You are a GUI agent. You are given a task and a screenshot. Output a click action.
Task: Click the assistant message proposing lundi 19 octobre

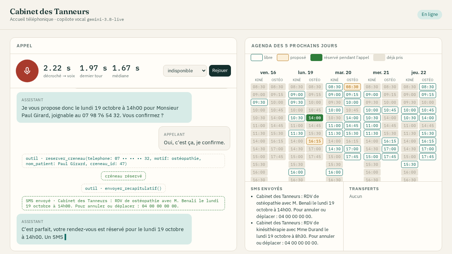tap(104, 108)
